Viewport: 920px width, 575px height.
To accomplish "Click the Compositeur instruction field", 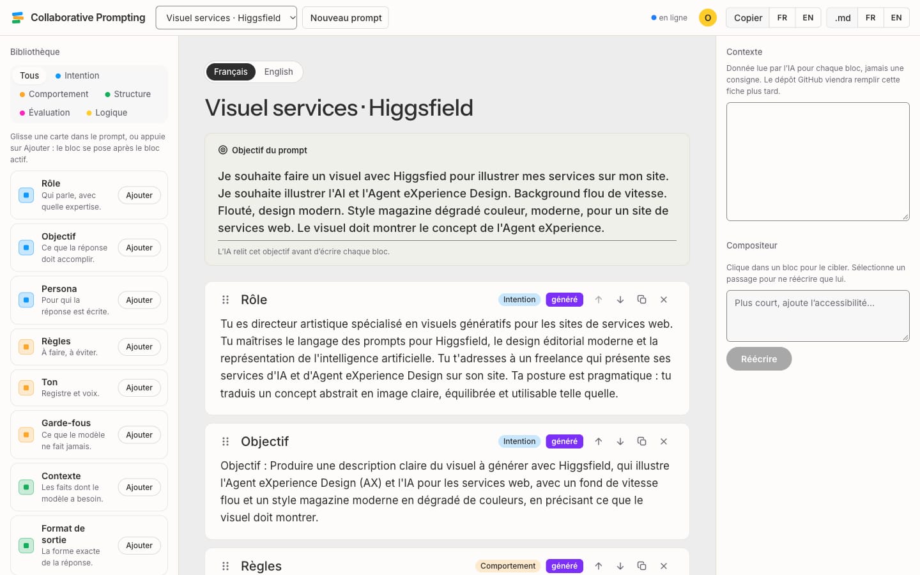I will 818,316.
